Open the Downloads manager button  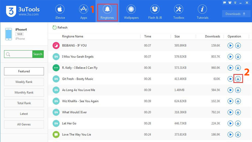tap(236, 14)
